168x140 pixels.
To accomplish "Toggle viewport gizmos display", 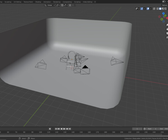I will (x=142, y=9).
